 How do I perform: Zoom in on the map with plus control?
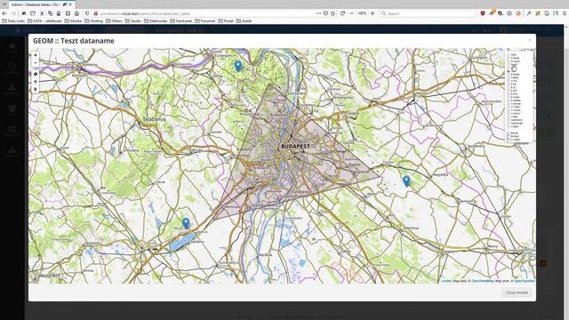tap(36, 55)
